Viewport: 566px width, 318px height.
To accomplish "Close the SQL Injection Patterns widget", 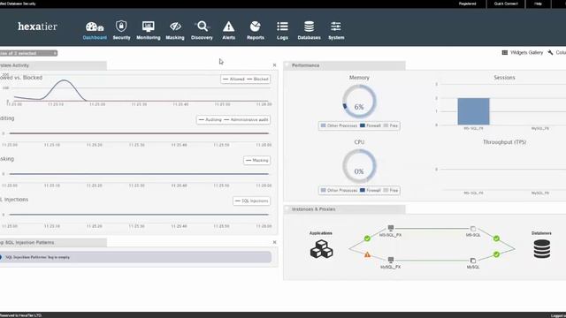I will (274, 242).
